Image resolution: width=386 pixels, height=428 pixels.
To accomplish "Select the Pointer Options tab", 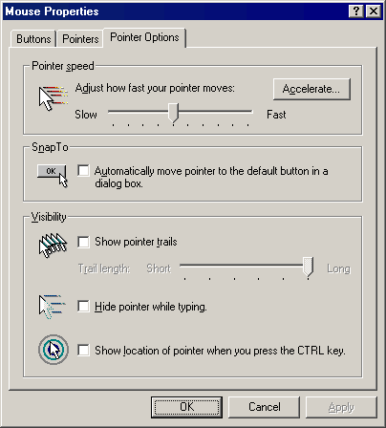I will 144,37.
